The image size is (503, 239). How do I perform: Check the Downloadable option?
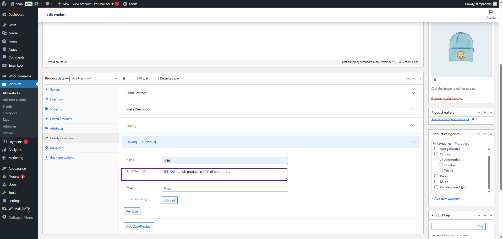[x=157, y=78]
